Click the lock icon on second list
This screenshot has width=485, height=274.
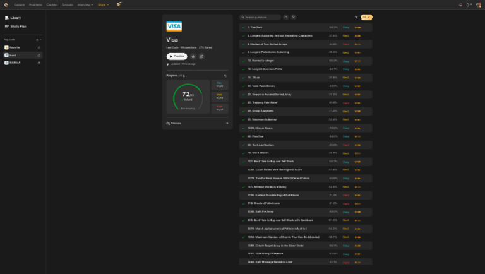39,55
